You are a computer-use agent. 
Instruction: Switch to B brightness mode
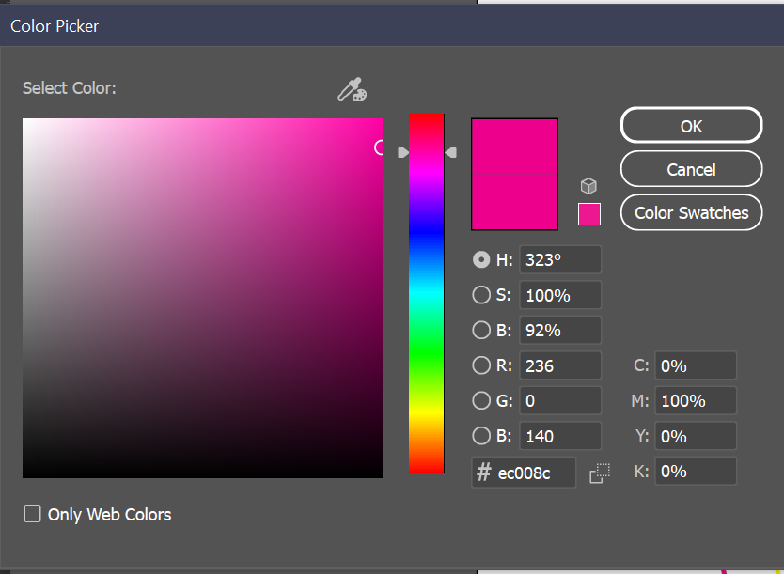480,330
